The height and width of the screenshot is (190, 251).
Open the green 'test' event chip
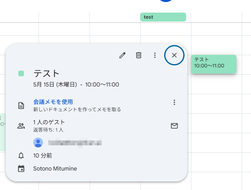coord(163,17)
